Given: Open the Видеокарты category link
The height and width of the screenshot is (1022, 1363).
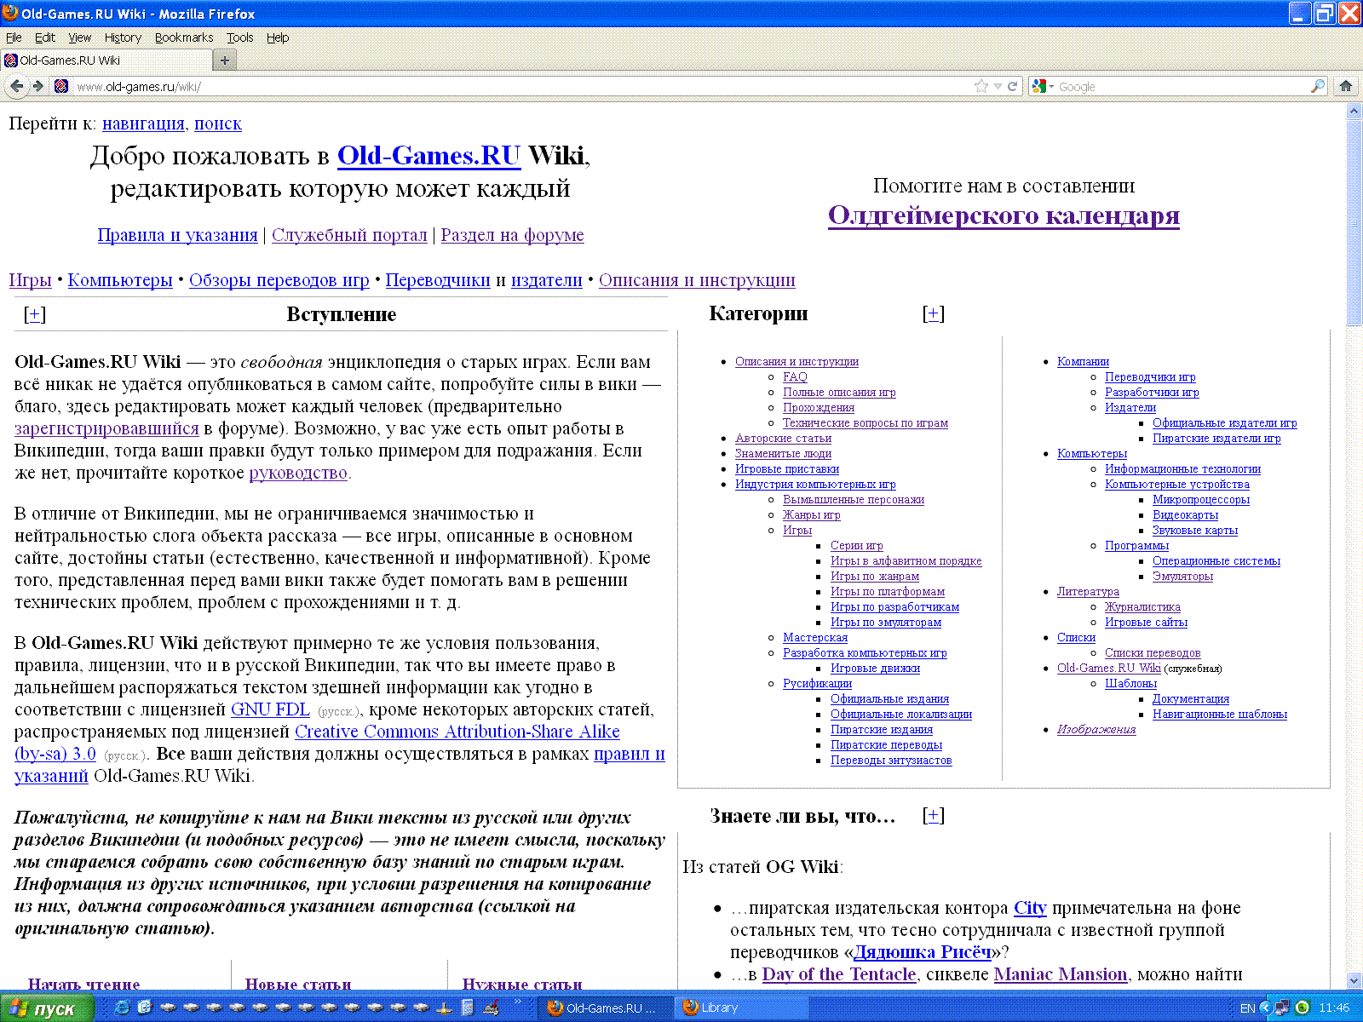Looking at the screenshot, I should click(1185, 515).
